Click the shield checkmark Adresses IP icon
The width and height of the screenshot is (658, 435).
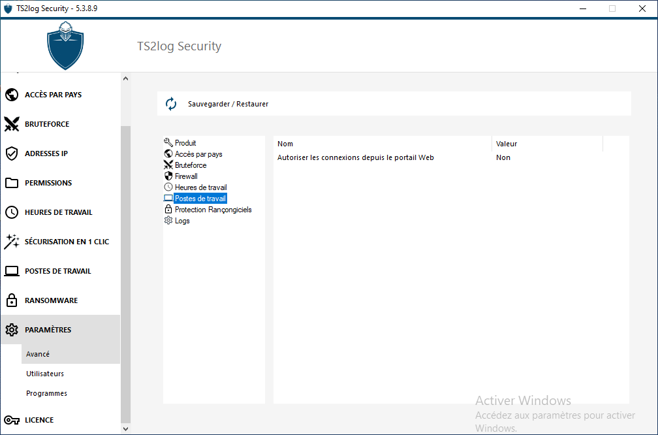pyautogui.click(x=12, y=153)
